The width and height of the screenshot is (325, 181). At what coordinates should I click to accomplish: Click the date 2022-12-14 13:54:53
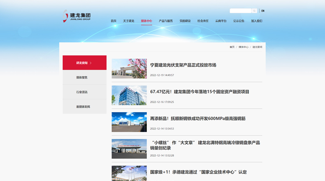tap(162, 129)
